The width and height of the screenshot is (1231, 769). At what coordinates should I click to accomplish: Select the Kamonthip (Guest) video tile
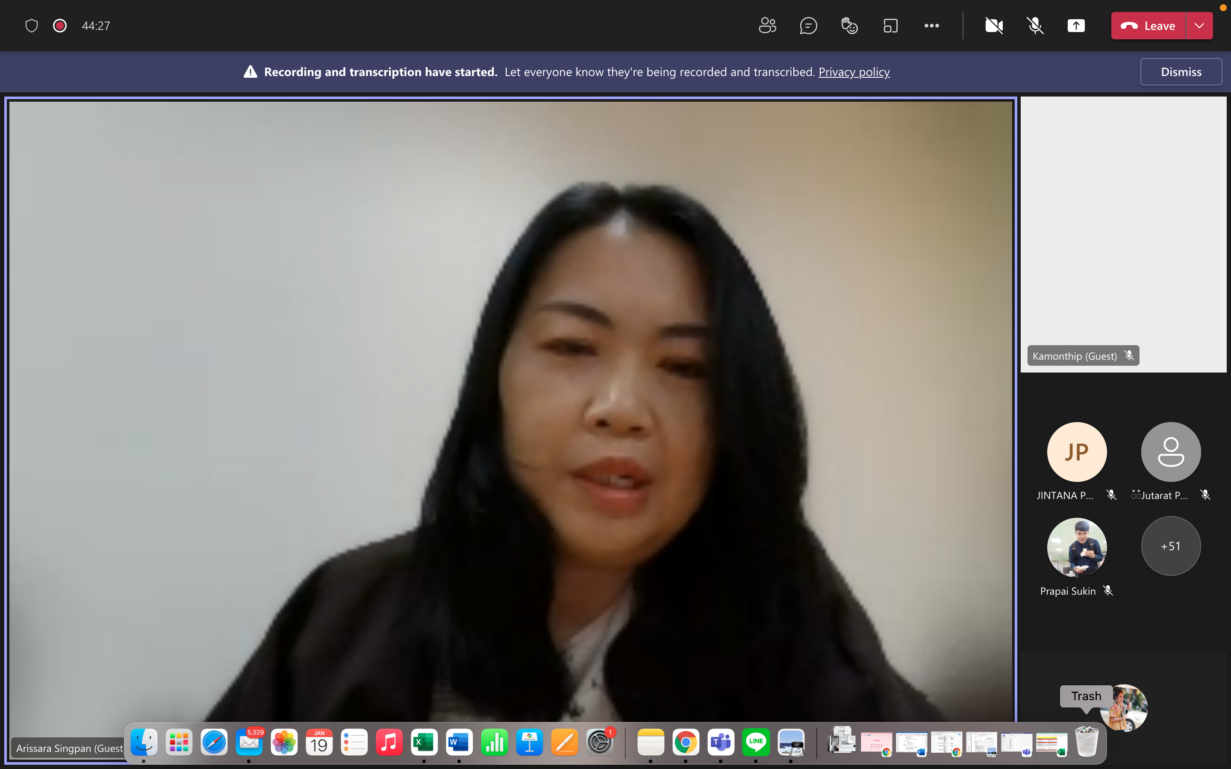[1123, 235]
